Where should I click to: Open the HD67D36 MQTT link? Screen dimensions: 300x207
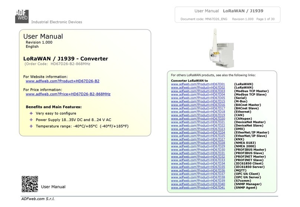click(x=198, y=170)
